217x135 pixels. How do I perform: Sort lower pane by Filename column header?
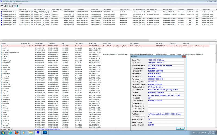click(10, 43)
